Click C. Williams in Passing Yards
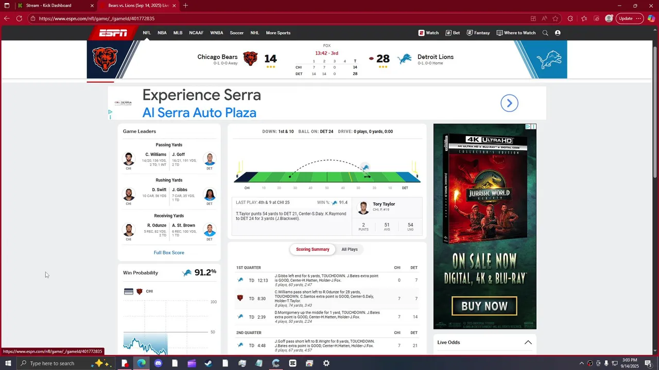The height and width of the screenshot is (370, 659). (155, 155)
